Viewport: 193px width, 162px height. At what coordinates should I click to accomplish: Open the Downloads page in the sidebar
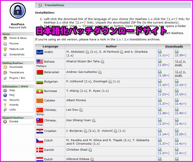pos(16,67)
